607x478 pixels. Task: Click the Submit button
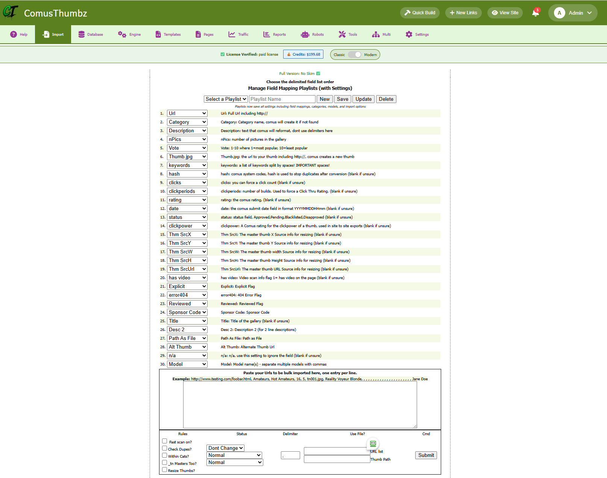click(x=426, y=455)
